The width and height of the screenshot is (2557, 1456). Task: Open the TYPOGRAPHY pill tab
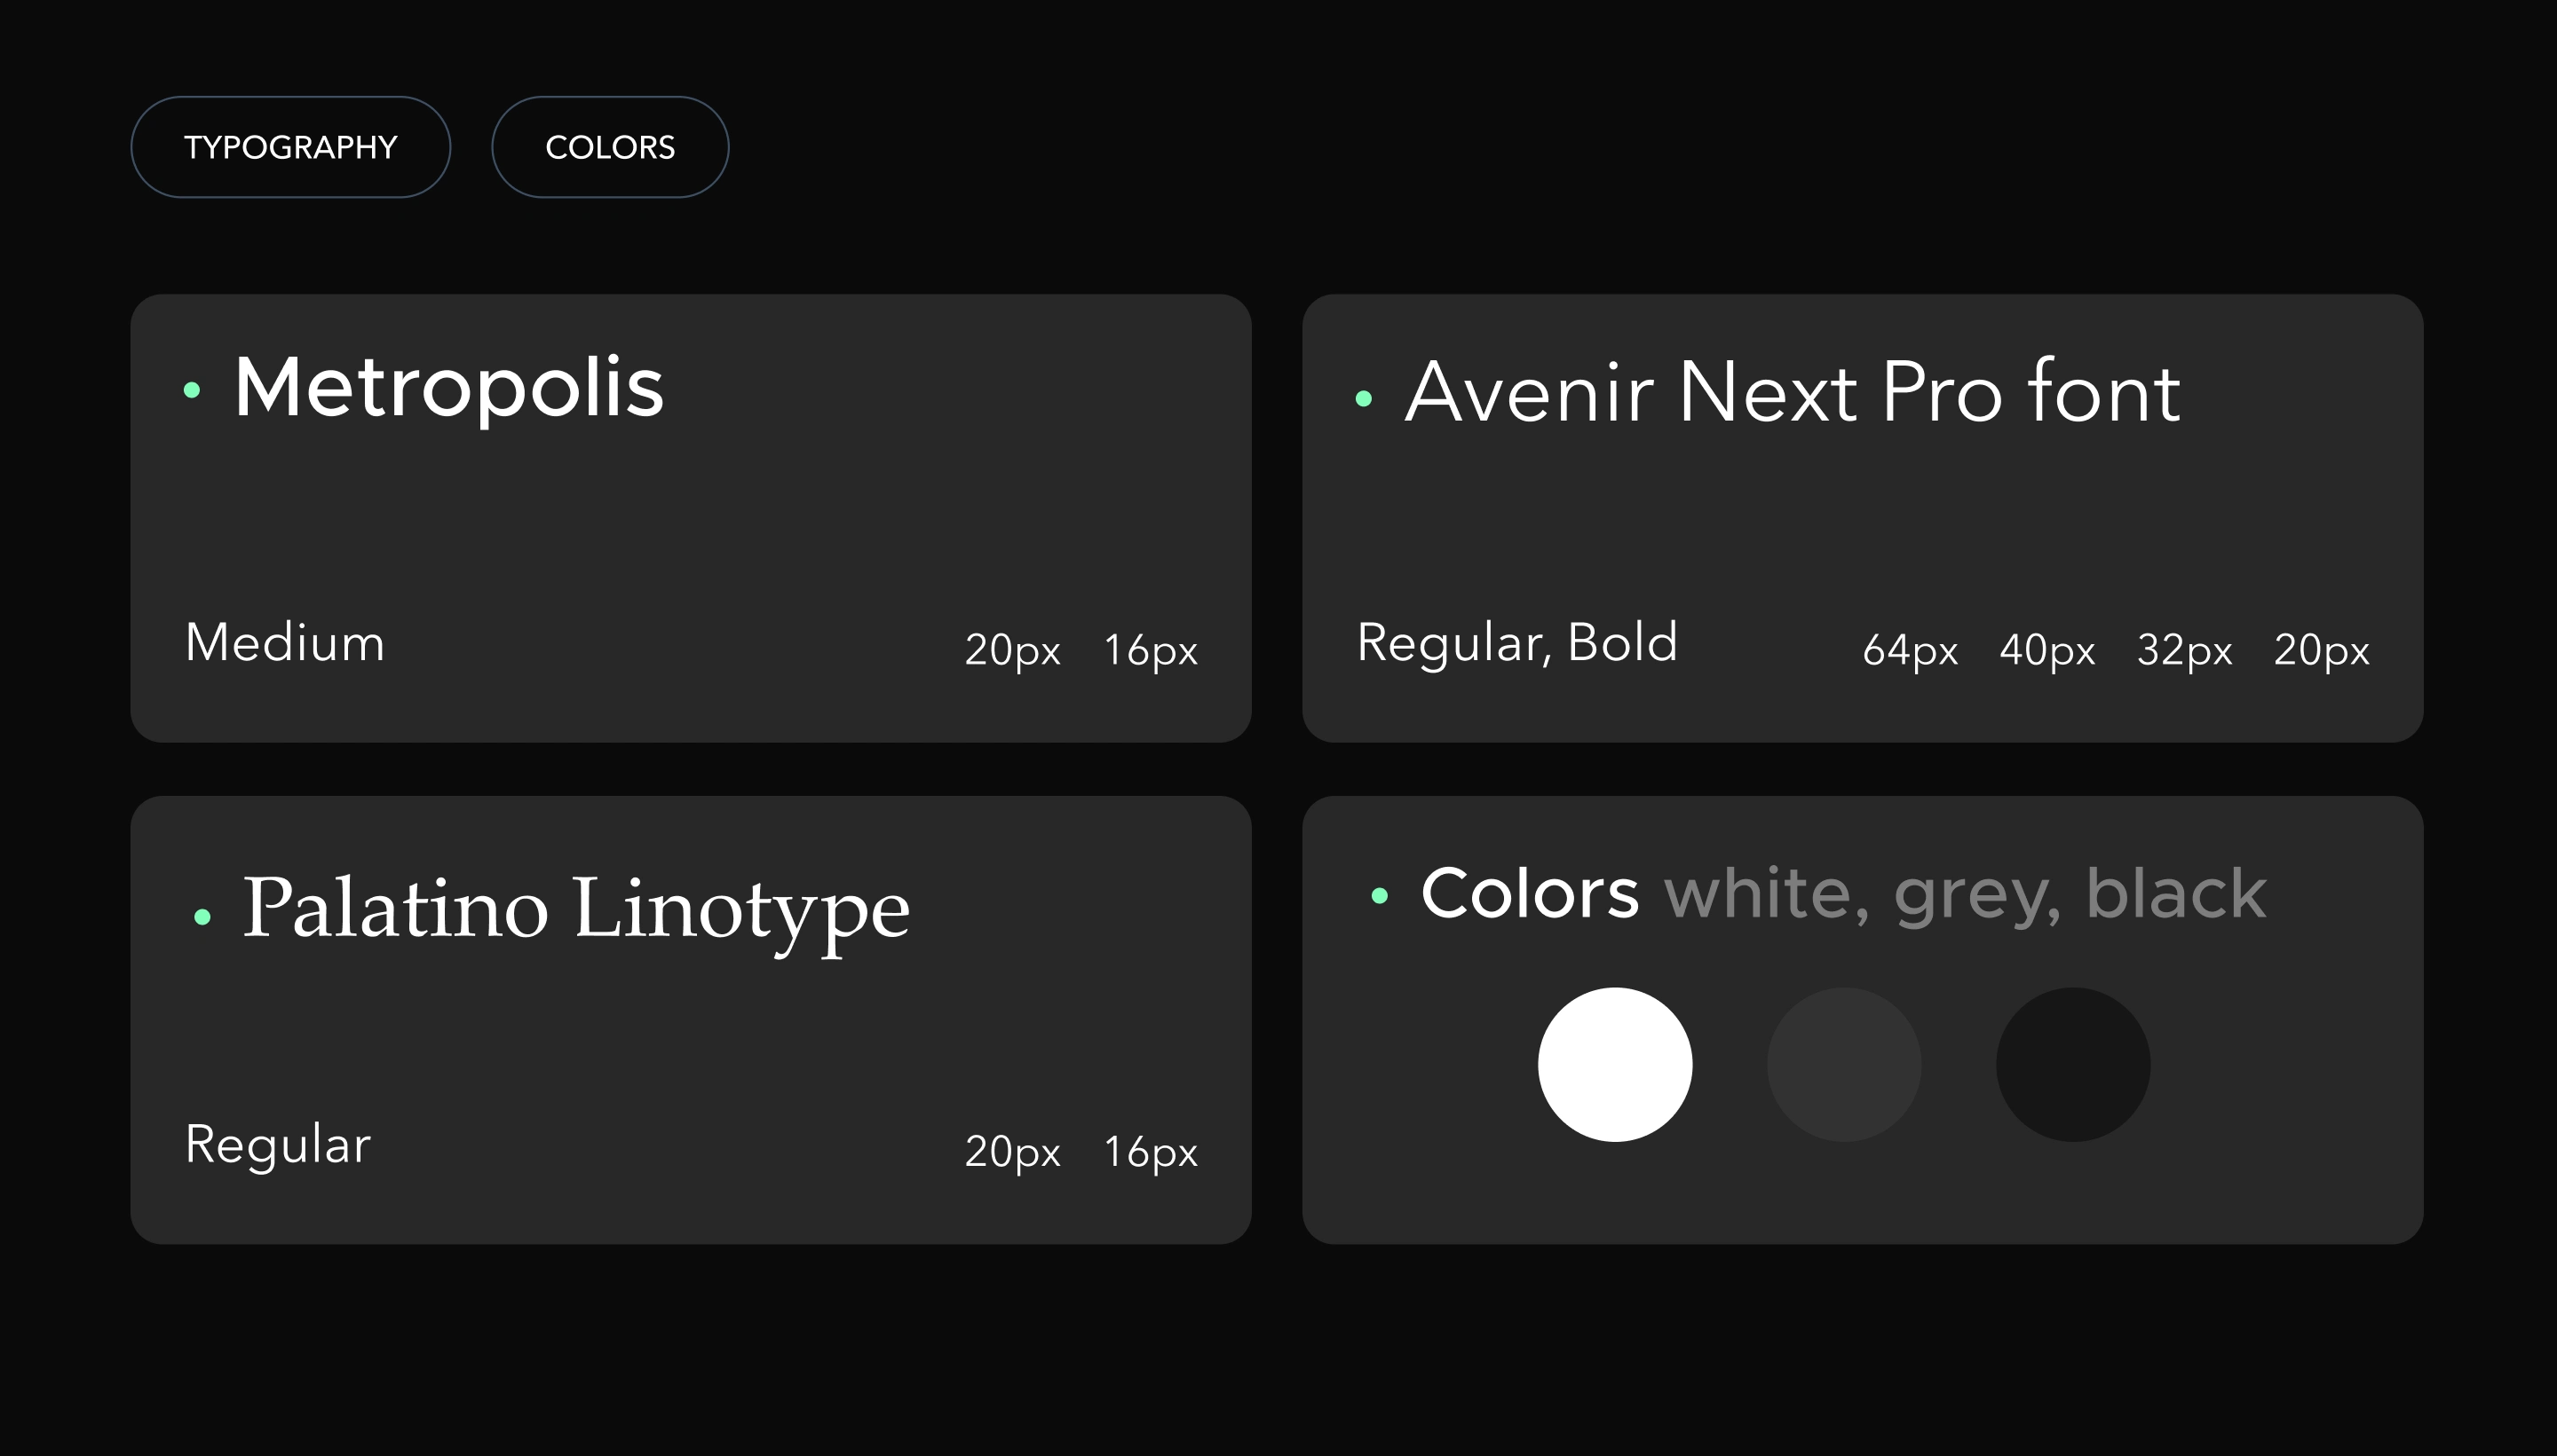point(290,147)
